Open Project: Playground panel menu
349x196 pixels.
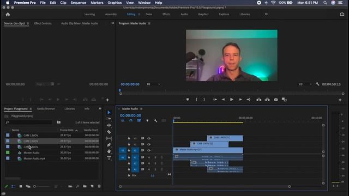[x=31, y=109]
